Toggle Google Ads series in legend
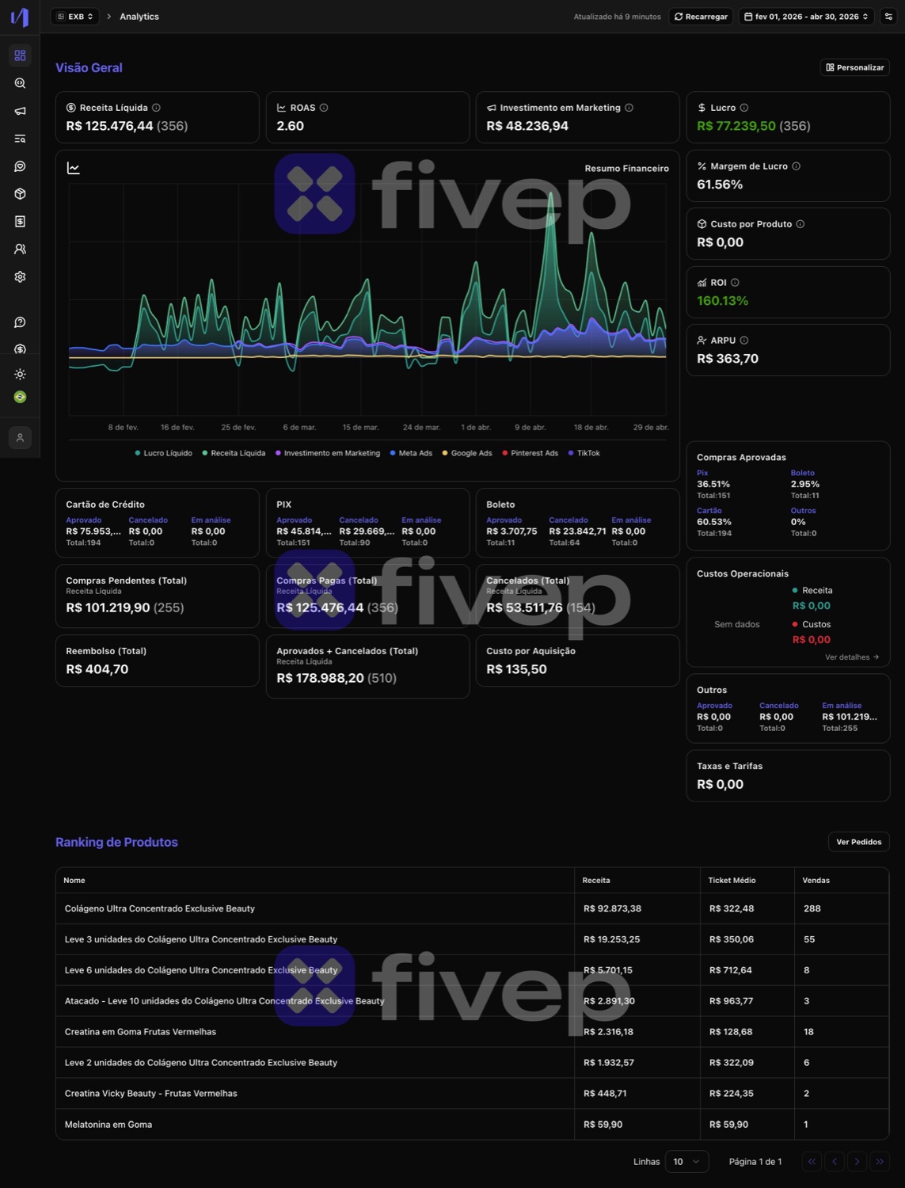 point(467,453)
